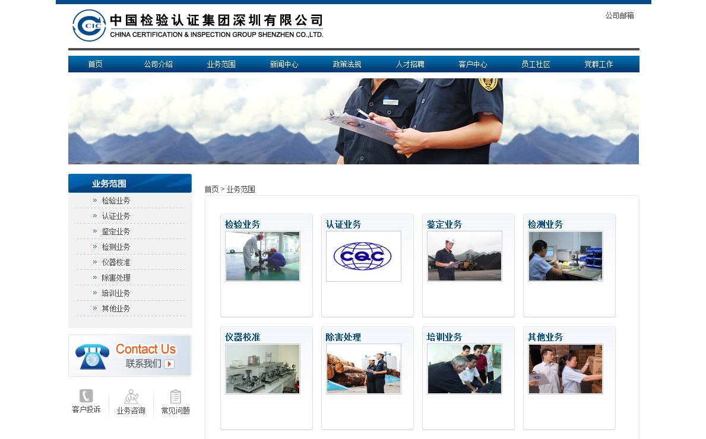Open 人才招聘 in the navigation bar
This screenshot has height=439, width=706.
click(x=410, y=64)
